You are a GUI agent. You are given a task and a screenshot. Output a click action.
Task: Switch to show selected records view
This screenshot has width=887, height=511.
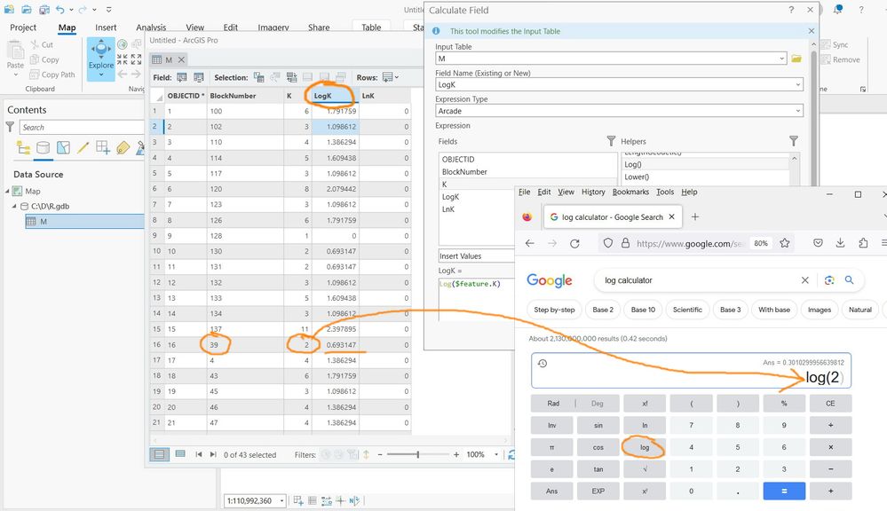point(180,454)
